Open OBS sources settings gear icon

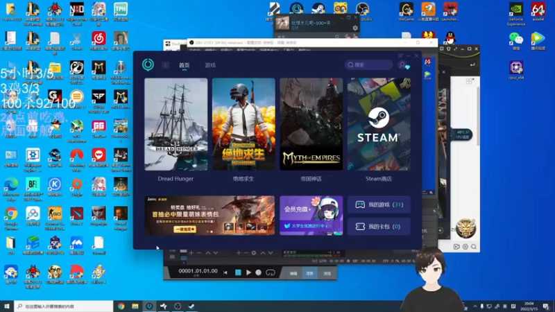click(254, 253)
